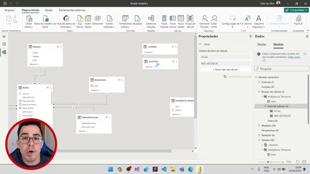Toggle visibility of dStatusDemissao table

(107, 117)
